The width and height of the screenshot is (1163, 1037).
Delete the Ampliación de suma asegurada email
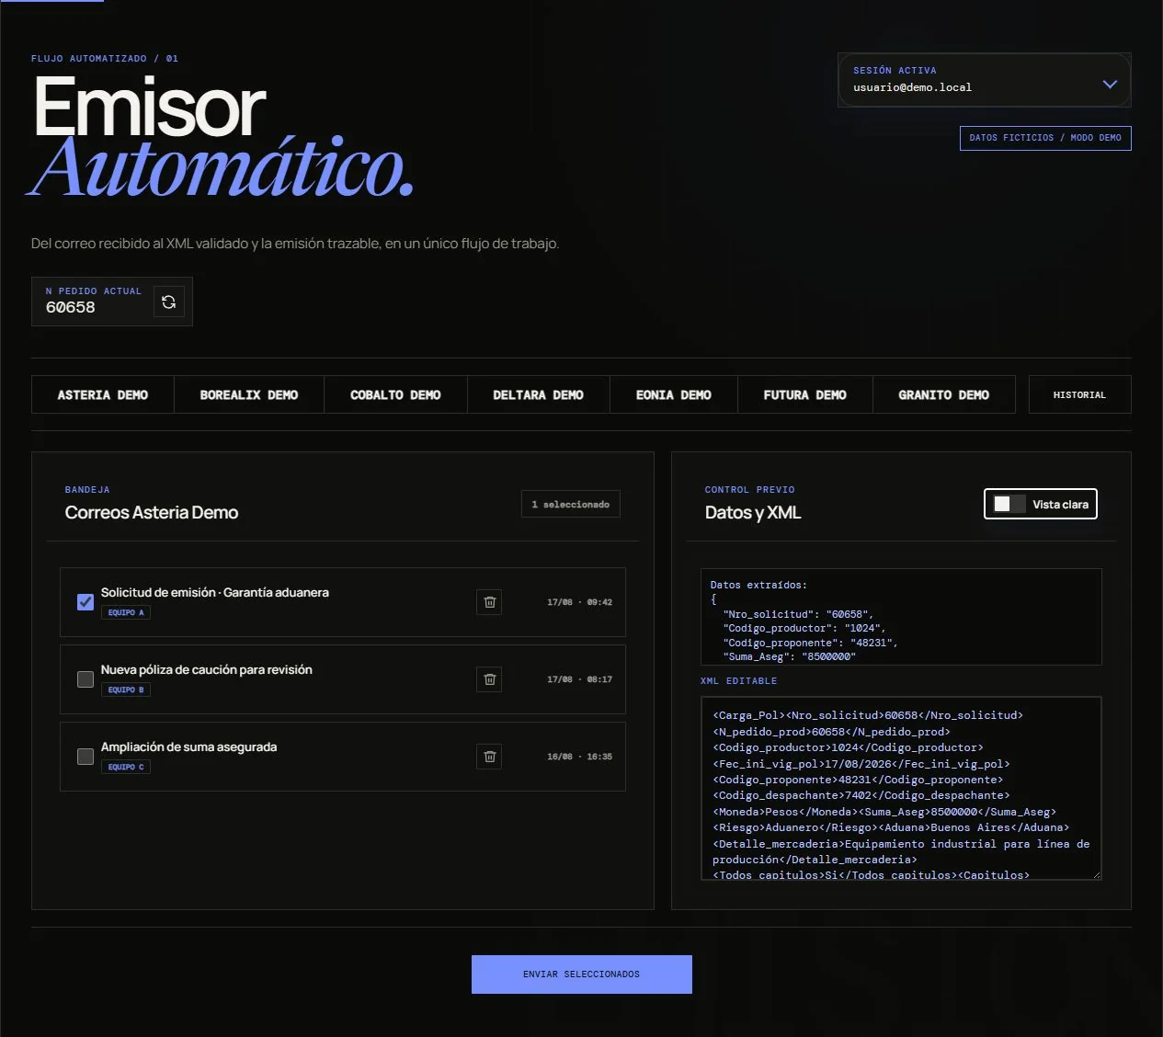489,757
